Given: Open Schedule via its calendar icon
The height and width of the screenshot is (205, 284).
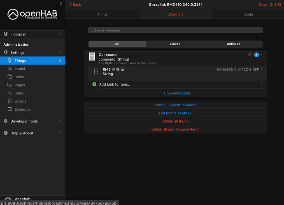Looking at the screenshot, I should [10, 109].
